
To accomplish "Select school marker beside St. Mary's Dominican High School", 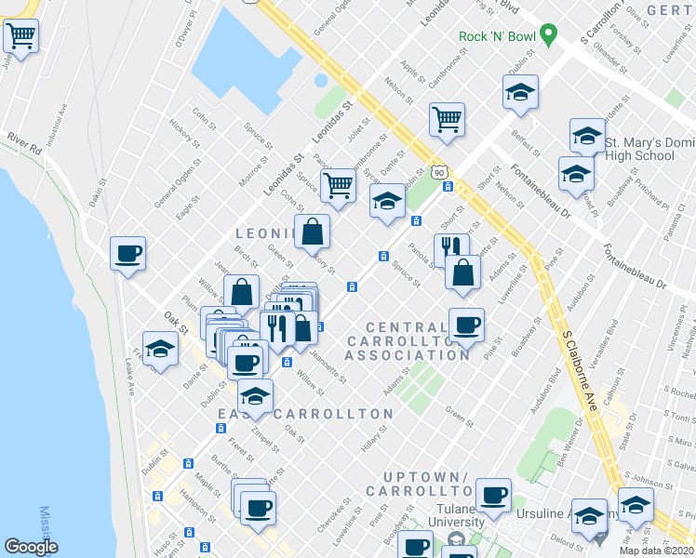I will [587, 138].
